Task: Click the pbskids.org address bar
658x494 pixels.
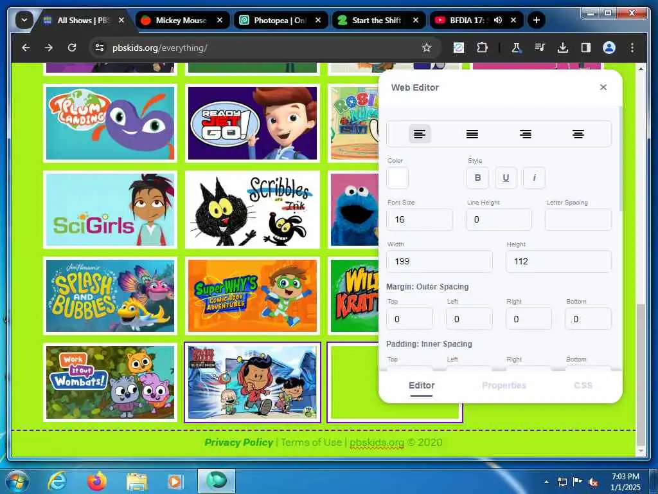Action: [x=264, y=48]
